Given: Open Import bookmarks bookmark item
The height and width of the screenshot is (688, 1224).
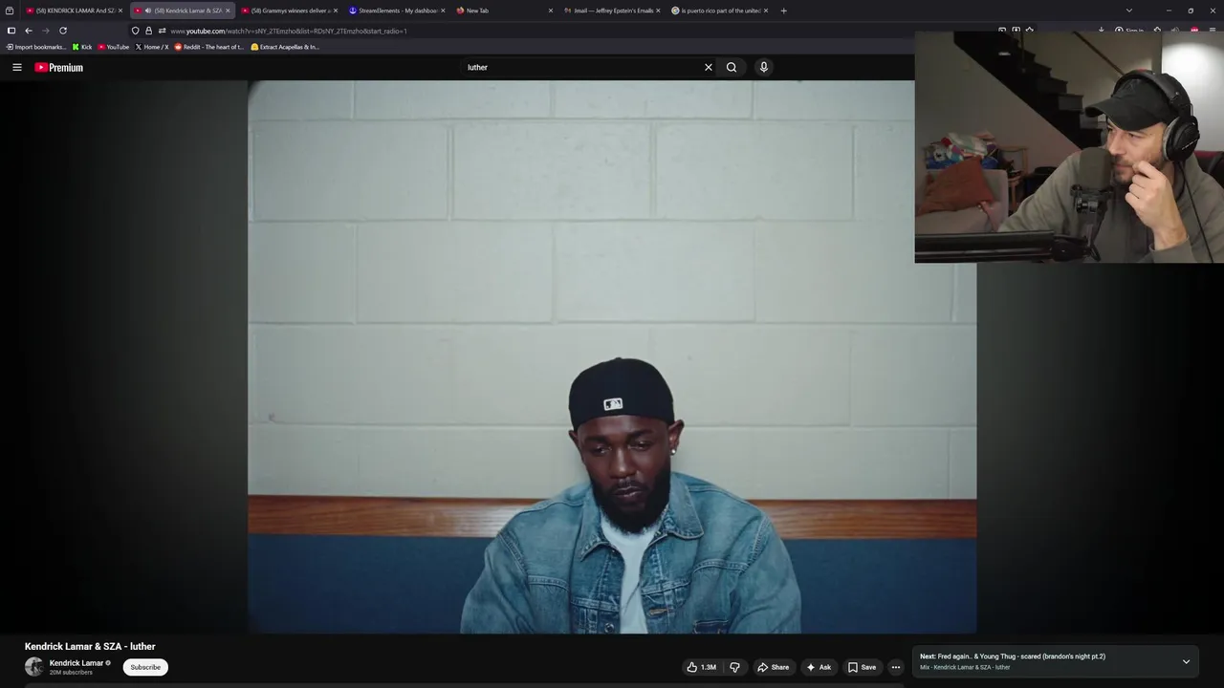Looking at the screenshot, I should 36,47.
